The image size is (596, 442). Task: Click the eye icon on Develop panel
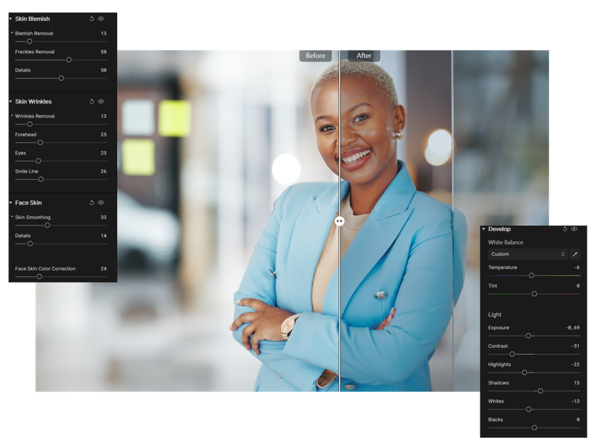coord(575,229)
